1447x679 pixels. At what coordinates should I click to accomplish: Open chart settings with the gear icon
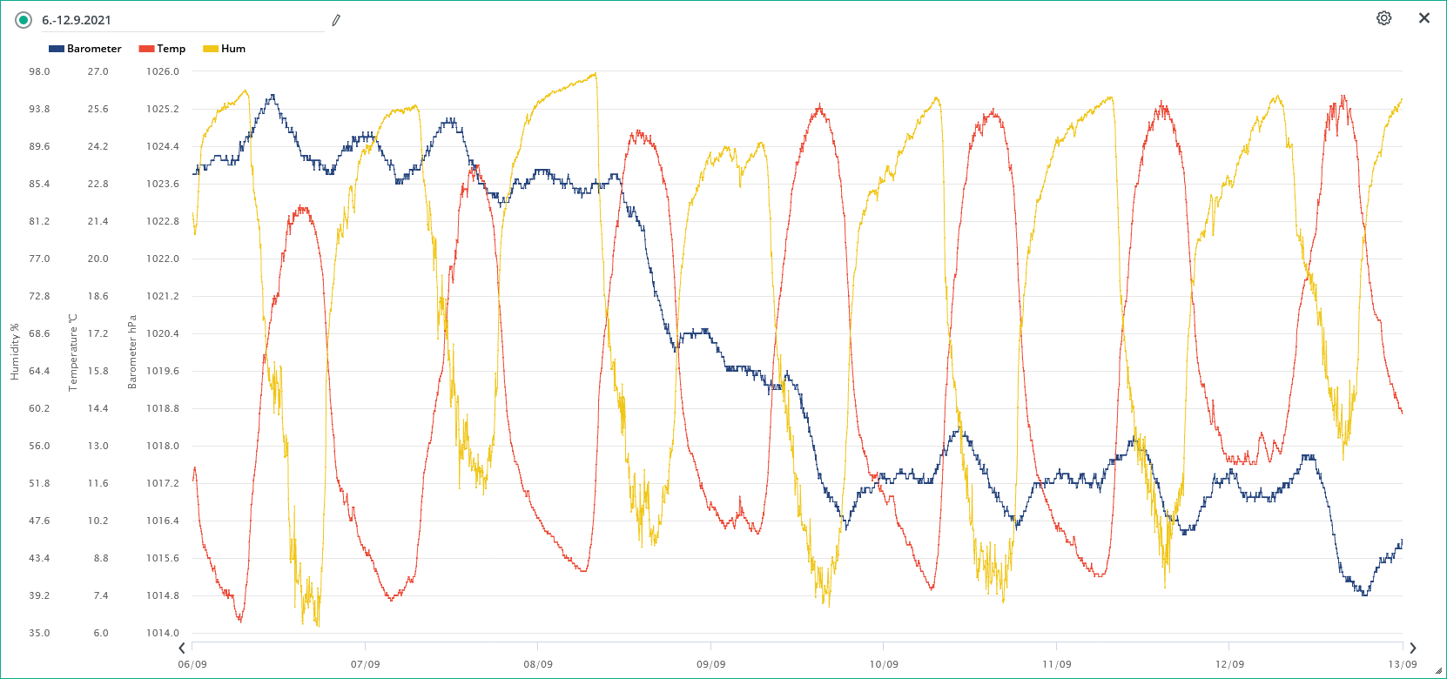[x=1383, y=18]
